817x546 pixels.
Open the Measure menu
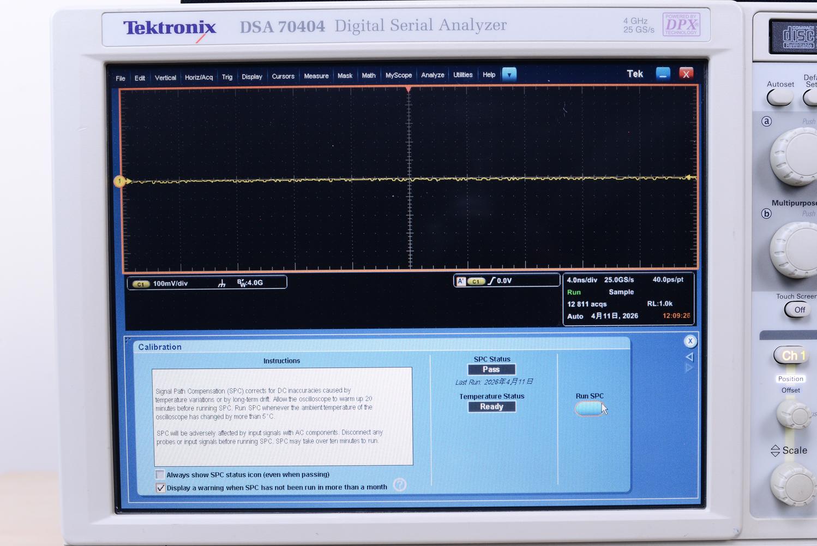point(316,76)
